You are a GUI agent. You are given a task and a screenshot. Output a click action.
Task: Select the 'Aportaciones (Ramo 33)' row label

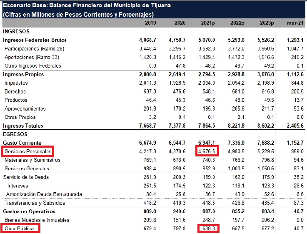pyautogui.click(x=34, y=57)
